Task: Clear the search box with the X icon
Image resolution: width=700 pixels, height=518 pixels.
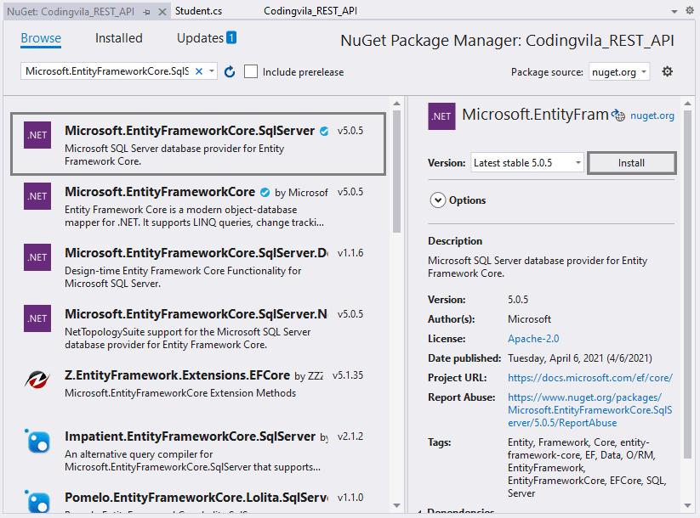Action: (x=201, y=71)
